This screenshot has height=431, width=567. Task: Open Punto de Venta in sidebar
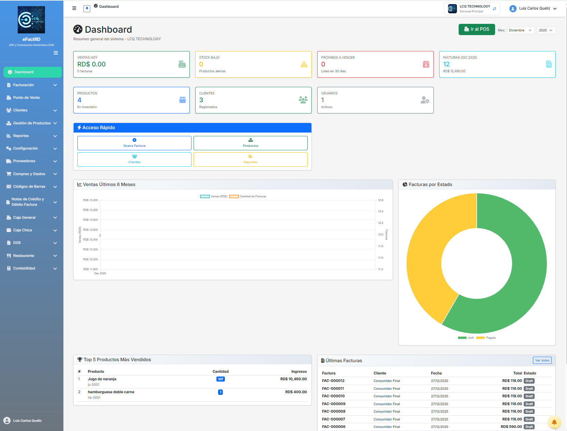[27, 97]
